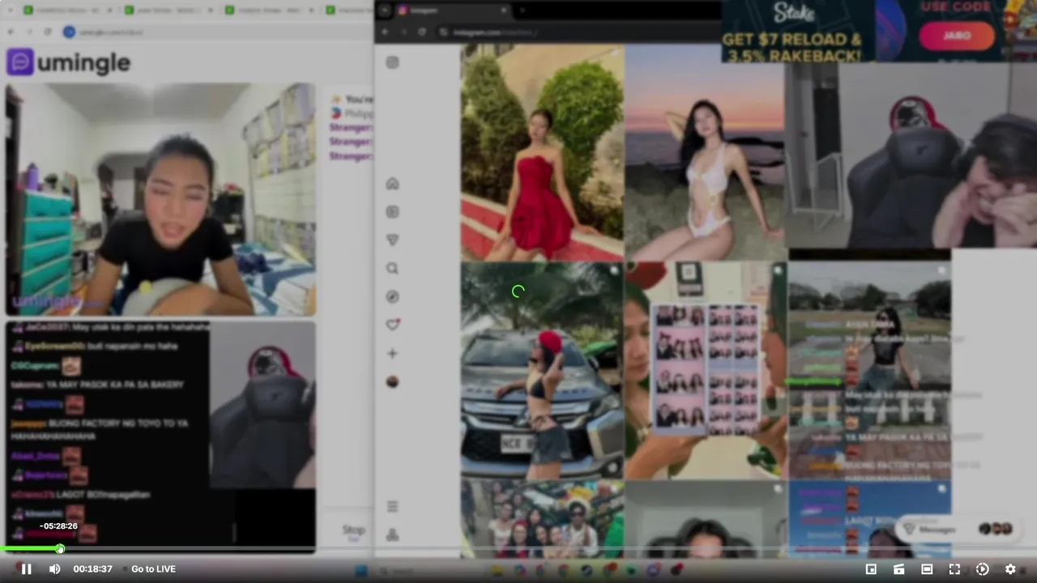Open the profile avatar in Instagram sidebar
Viewport: 1037px width, 583px height.
click(392, 381)
